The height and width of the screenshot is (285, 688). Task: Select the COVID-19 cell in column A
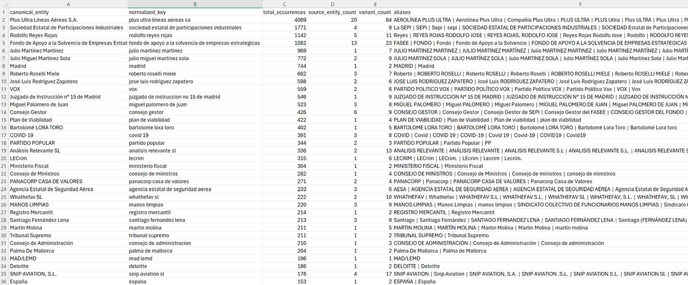pos(68,135)
